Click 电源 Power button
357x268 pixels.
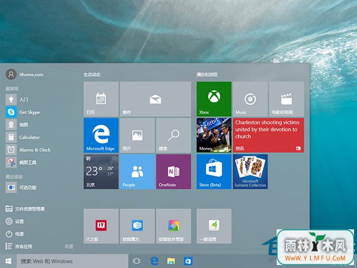point(14,234)
